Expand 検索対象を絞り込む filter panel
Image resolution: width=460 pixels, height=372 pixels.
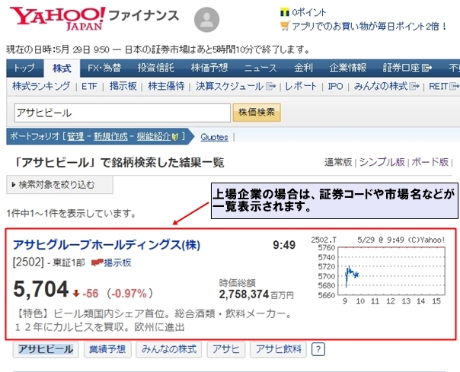59,185
